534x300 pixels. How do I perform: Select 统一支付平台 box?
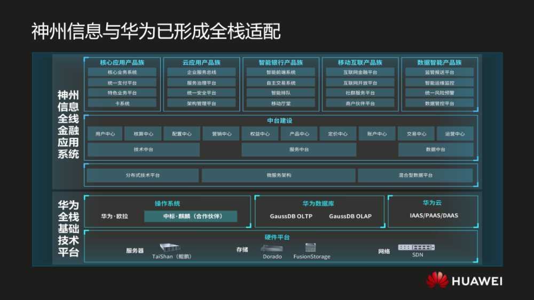click(x=122, y=83)
